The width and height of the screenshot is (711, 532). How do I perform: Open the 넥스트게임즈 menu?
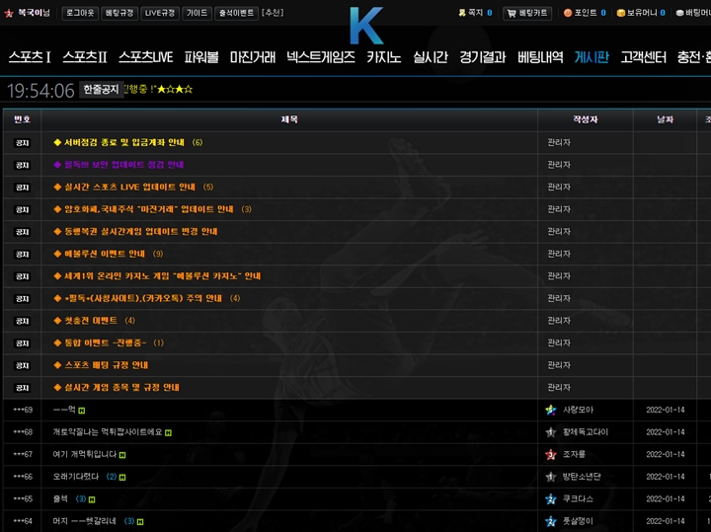(321, 57)
